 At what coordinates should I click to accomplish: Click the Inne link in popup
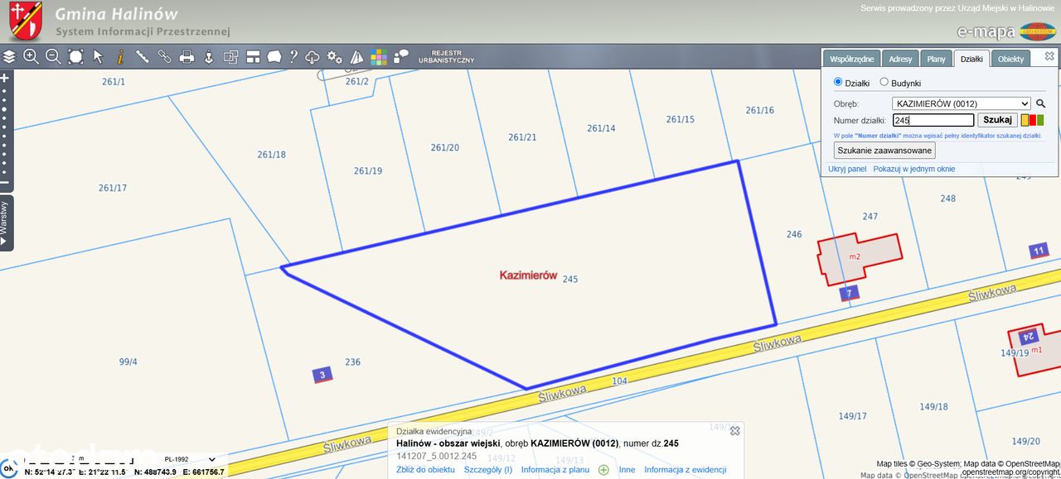(x=627, y=470)
